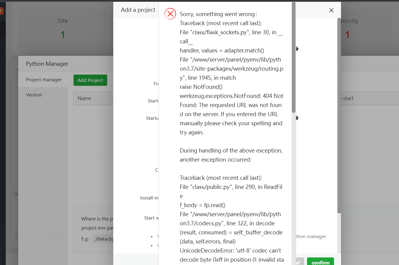The height and width of the screenshot is (265, 399).
Task: Switch to the Project manager tab
Action: point(44,80)
